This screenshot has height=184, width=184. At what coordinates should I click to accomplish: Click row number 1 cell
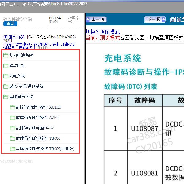pos(116,128)
